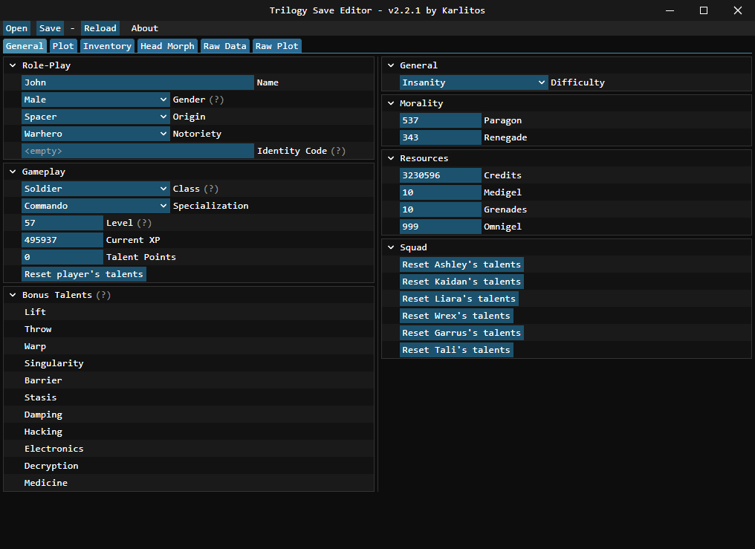Screen dimensions: 755x549
Task: Open the Specialization dropdown showing Commando
Action: 96,206
